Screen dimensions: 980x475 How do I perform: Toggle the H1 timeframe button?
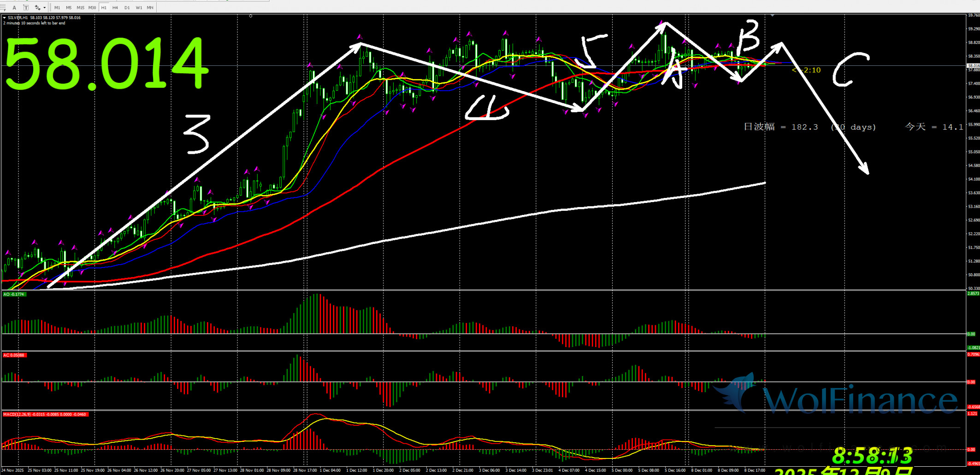tap(104, 7)
